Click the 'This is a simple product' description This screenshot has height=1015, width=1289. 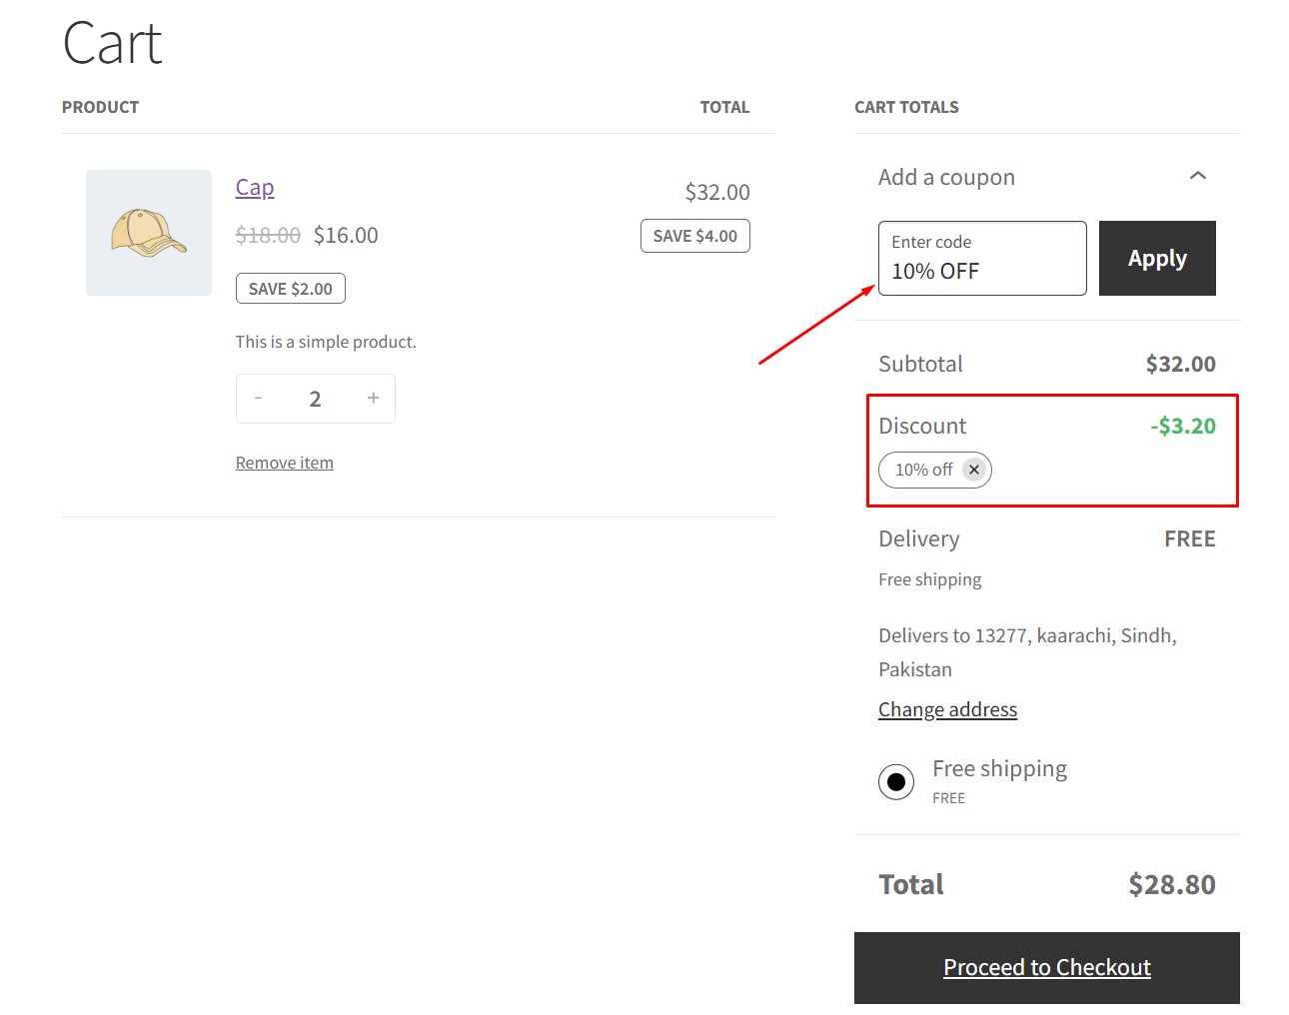pyautogui.click(x=326, y=342)
